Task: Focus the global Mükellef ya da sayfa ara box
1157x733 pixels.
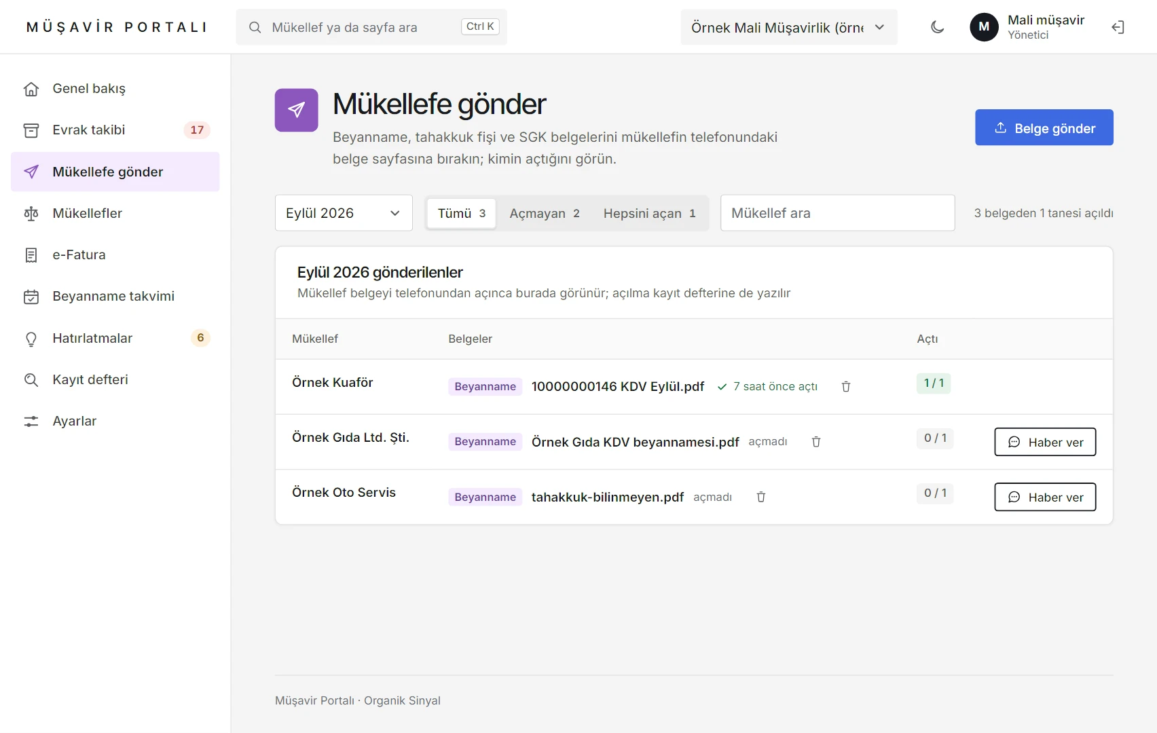Action: click(x=371, y=27)
